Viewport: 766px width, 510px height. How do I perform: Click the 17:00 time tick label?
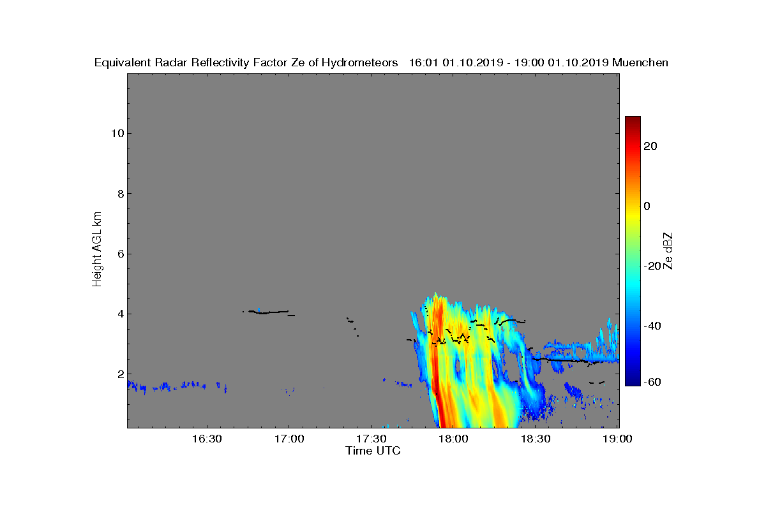pyautogui.click(x=289, y=439)
